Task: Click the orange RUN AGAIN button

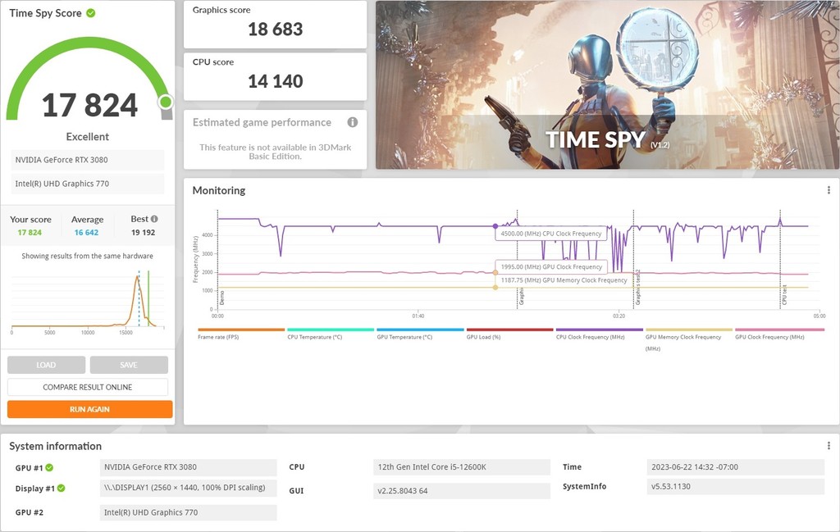Action: [x=90, y=409]
